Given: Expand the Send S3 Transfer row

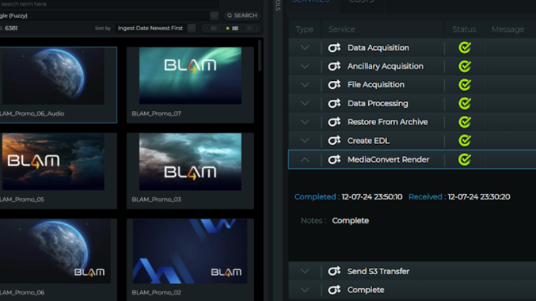Looking at the screenshot, I should tap(305, 271).
